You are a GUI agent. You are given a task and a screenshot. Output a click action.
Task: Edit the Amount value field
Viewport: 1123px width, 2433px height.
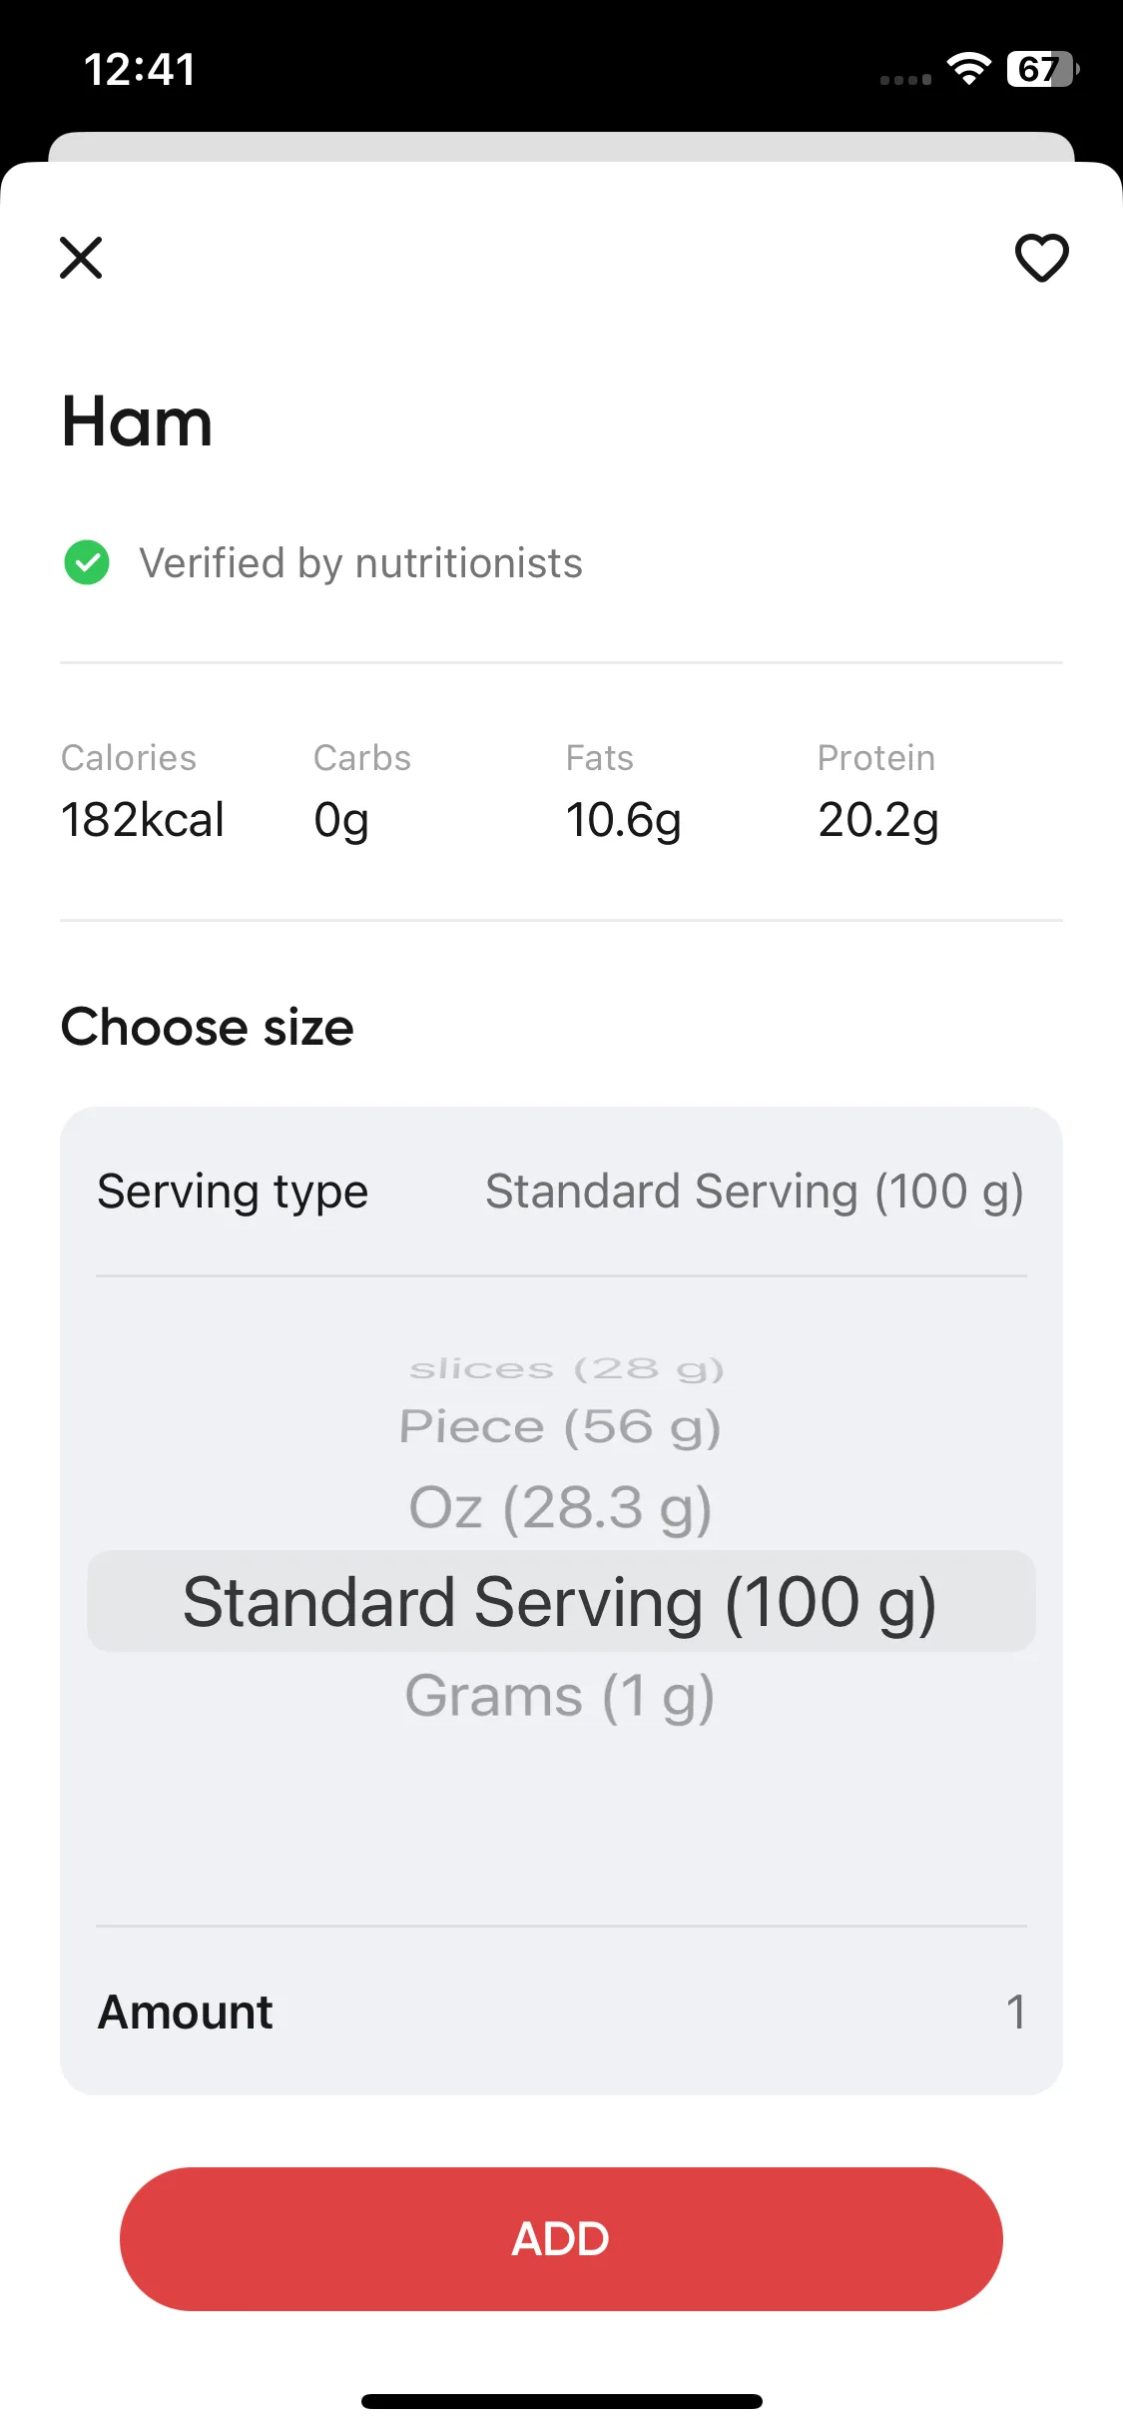click(x=1015, y=2012)
